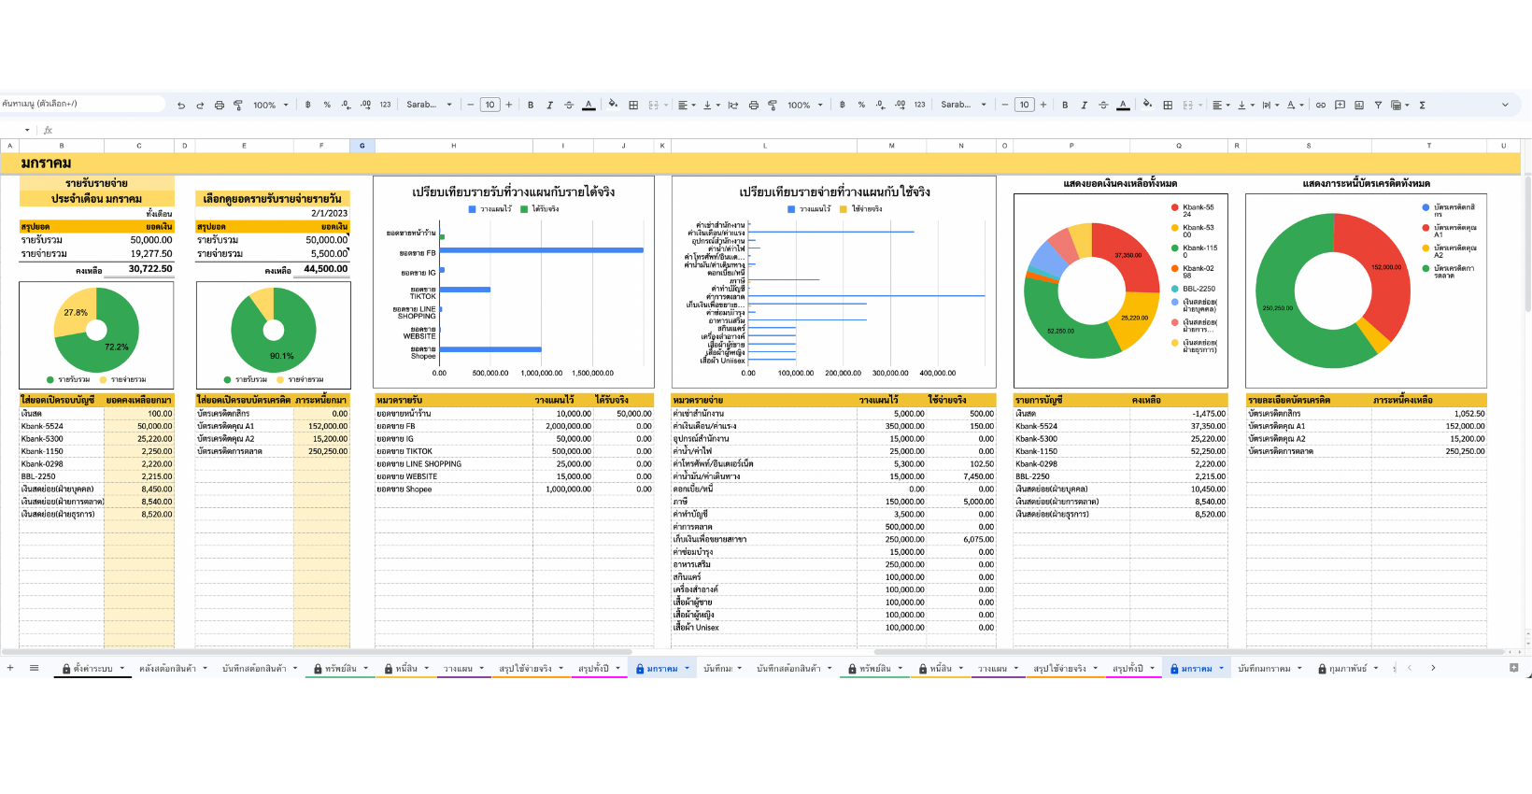Open the บันทึกมกราคม tab dropdown arrow
The height and width of the screenshot is (794, 1532).
[x=1298, y=668]
